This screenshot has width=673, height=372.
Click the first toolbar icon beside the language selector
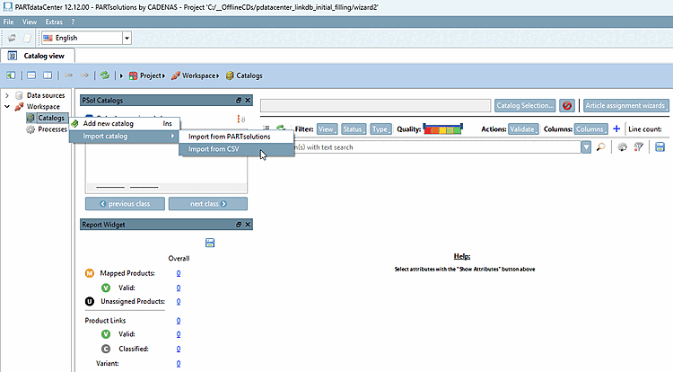[x=12, y=39]
